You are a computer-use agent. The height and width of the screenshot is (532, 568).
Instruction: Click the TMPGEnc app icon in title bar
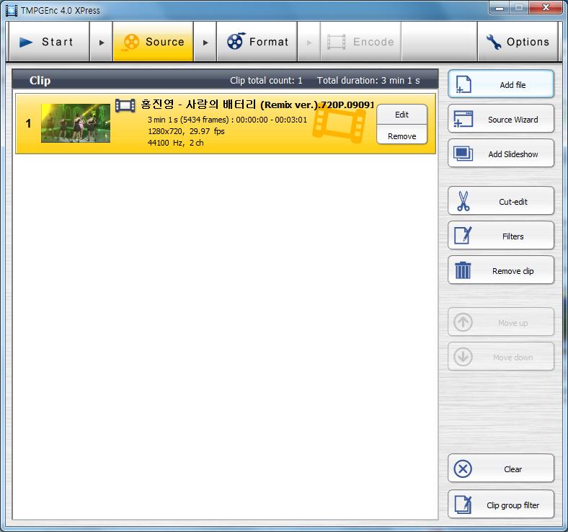12,10
